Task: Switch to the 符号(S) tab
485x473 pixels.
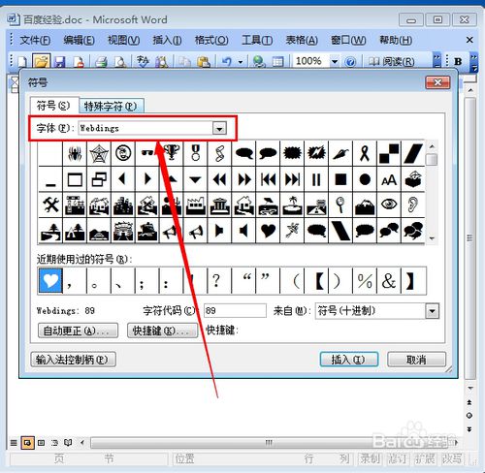Action: pyautogui.click(x=53, y=106)
